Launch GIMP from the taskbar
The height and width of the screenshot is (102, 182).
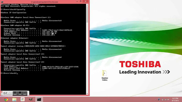(x=31, y=99)
